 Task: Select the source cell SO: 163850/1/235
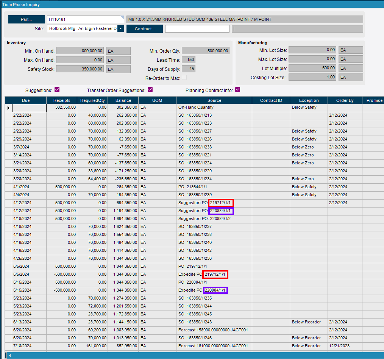[214, 298]
